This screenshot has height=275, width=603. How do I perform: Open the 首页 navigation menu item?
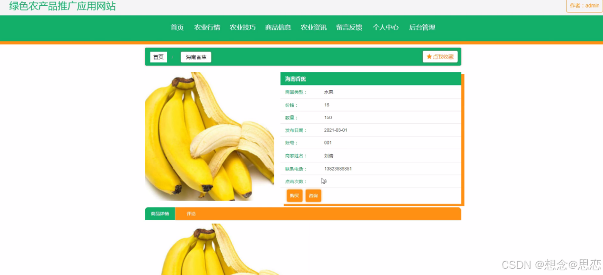point(177,28)
